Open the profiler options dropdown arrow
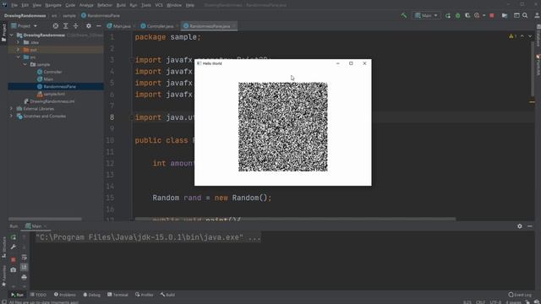Viewport: 541px width, 304px height. click(484, 15)
